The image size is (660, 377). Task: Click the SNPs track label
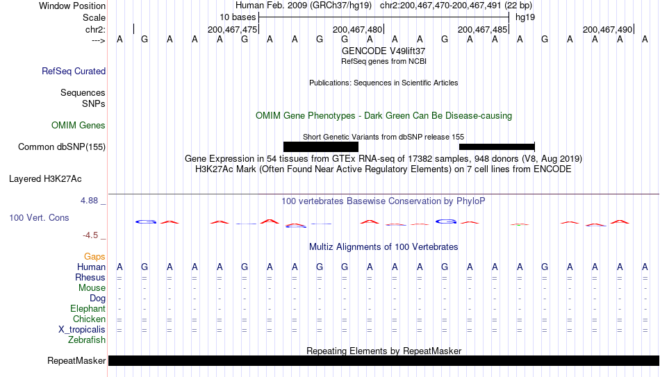coord(94,103)
